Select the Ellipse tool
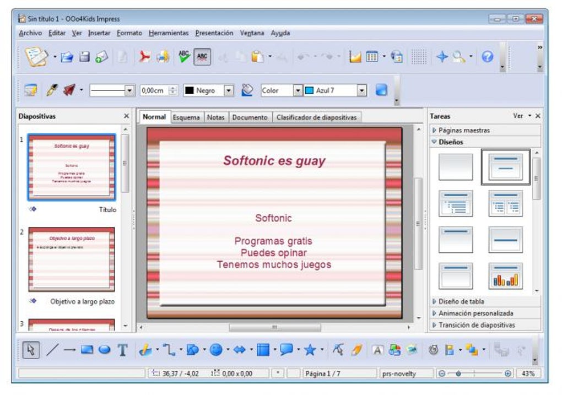Image resolution: width=562 pixels, height=395 pixels. (104, 350)
